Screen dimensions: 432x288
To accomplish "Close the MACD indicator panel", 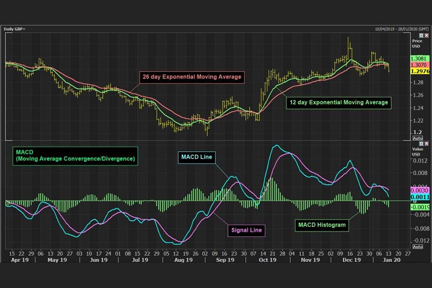I will (x=427, y=144).
